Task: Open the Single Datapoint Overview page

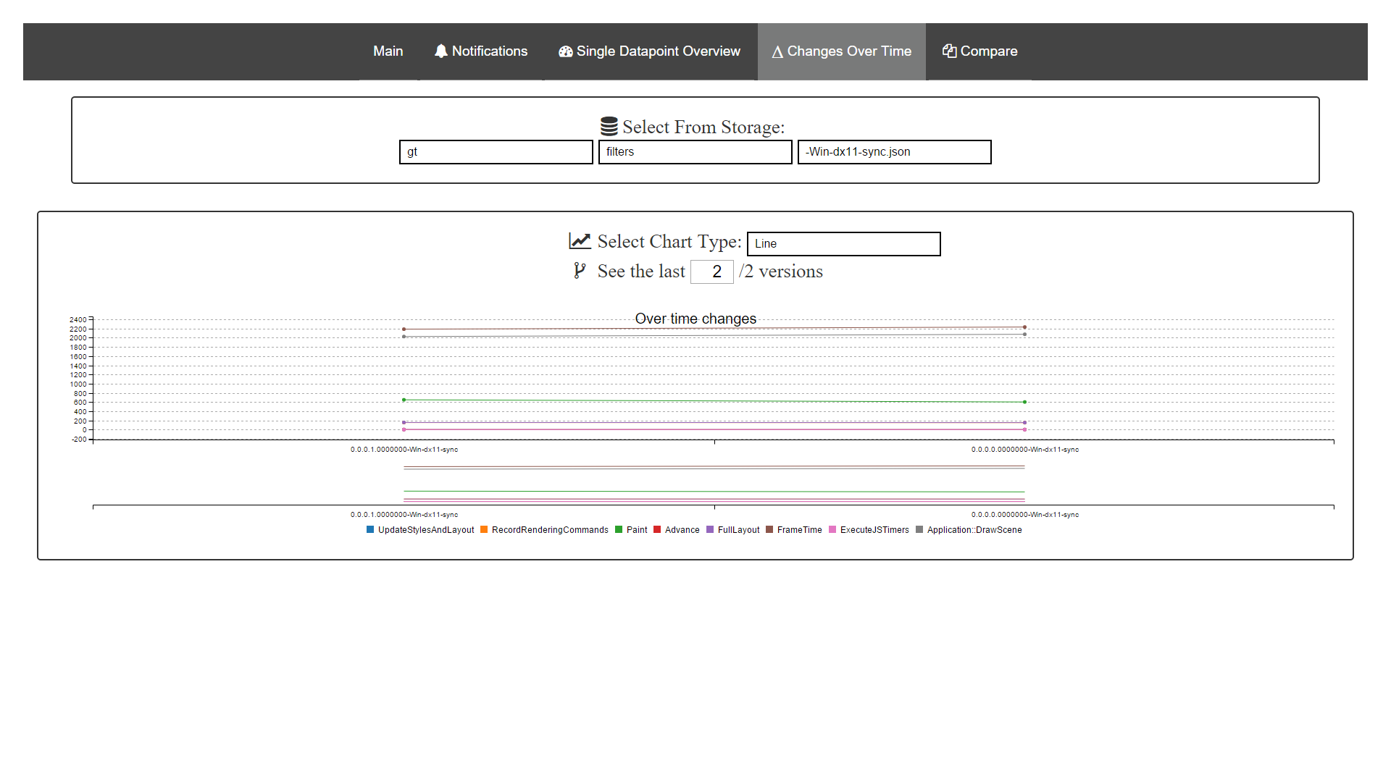Action: pyautogui.click(x=650, y=51)
